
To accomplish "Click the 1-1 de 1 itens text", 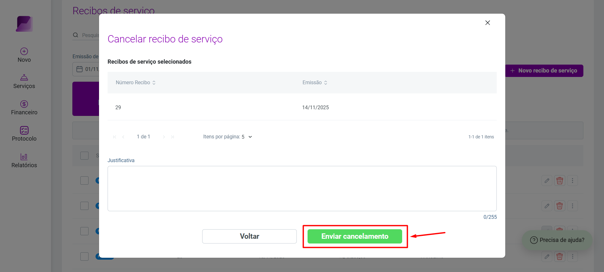I will [481, 137].
